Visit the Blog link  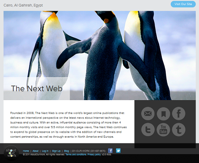pyautogui.click(x=67, y=151)
